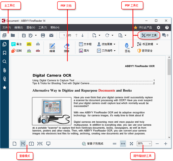Send the document by e-mail icon
This screenshot has height=161, width=173.
pos(51,35)
